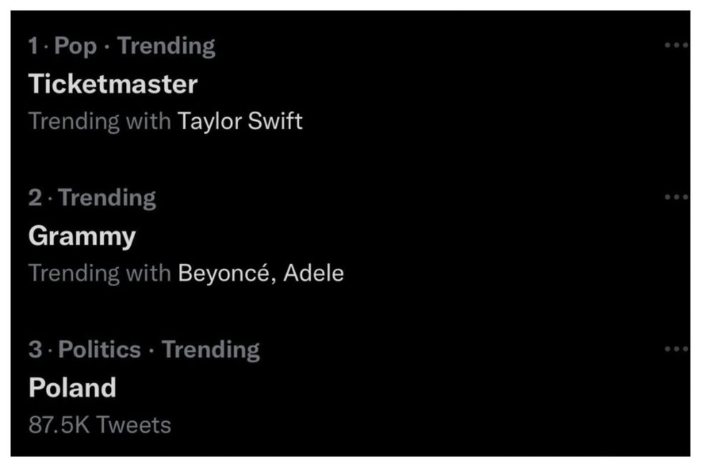Click rank number 1 of first trend

[33, 46]
